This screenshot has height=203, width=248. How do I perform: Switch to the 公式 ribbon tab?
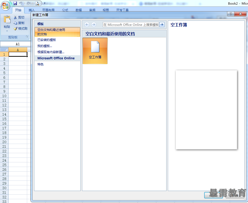(65, 10)
